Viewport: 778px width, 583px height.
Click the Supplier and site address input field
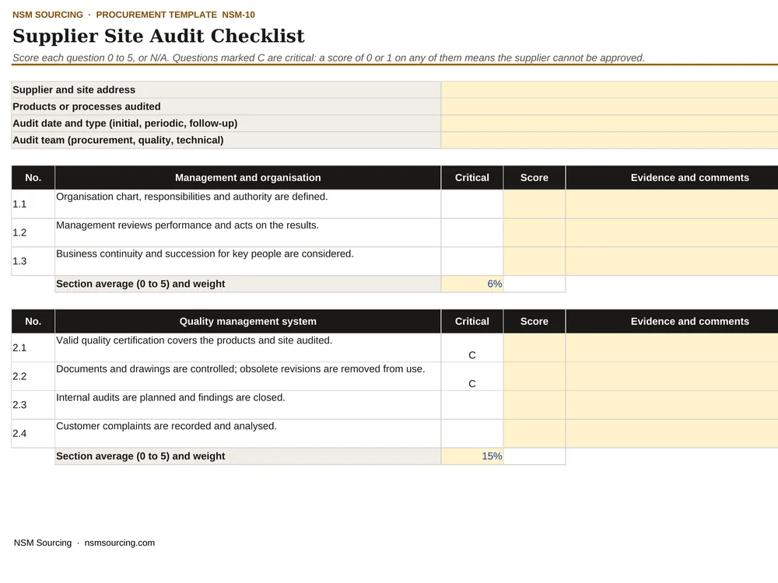click(x=609, y=89)
